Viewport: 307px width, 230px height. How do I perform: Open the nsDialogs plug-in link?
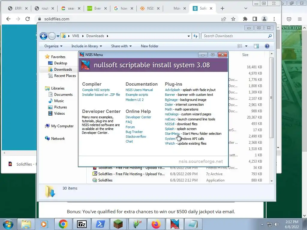click(172, 114)
